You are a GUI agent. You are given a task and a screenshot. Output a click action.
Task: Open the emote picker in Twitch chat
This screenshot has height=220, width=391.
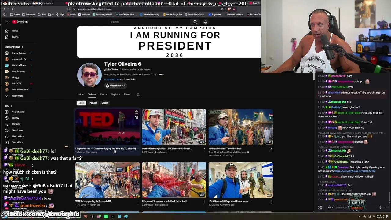(380, 207)
